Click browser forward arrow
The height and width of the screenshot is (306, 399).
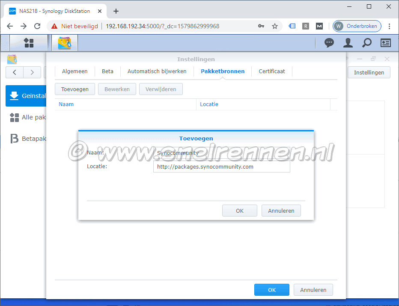tap(24, 26)
